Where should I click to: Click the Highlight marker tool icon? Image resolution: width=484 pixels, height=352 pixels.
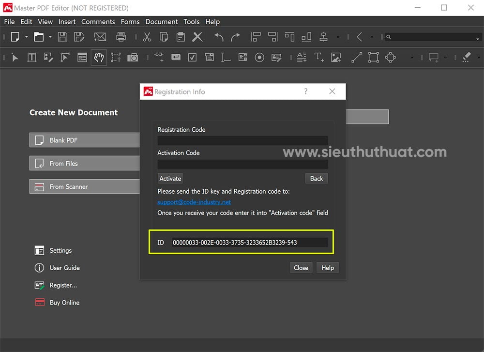(x=467, y=58)
